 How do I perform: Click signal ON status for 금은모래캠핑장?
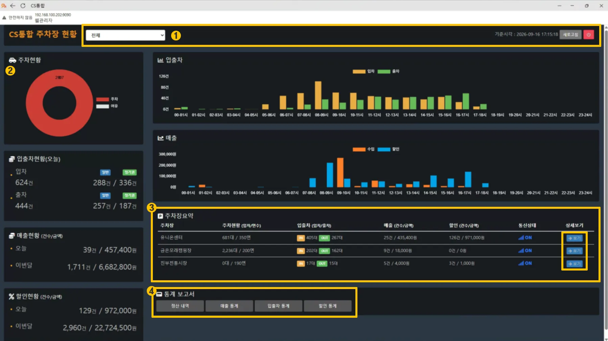(x=525, y=251)
